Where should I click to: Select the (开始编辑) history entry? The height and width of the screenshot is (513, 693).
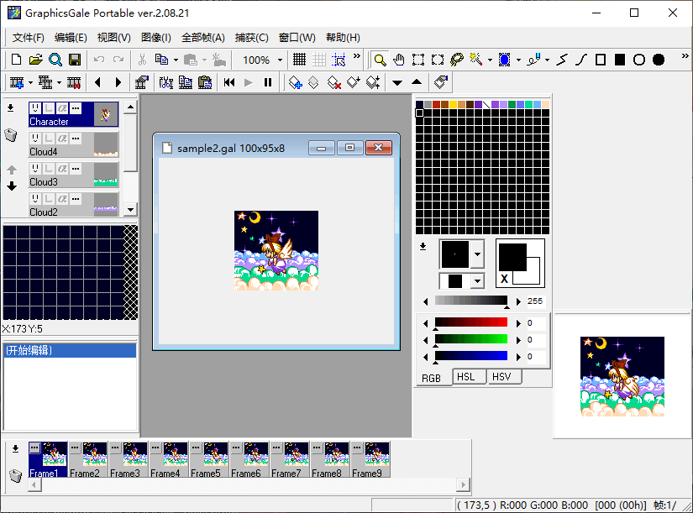pyautogui.click(x=71, y=350)
